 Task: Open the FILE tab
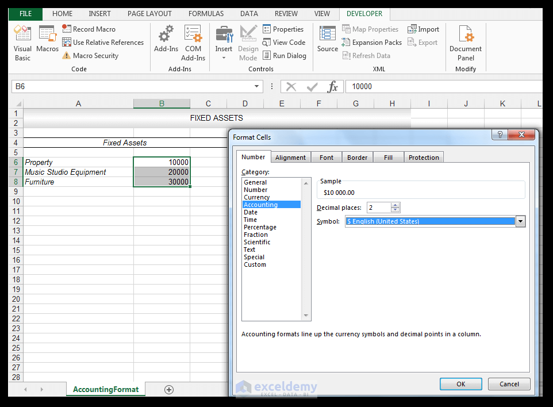(25, 14)
